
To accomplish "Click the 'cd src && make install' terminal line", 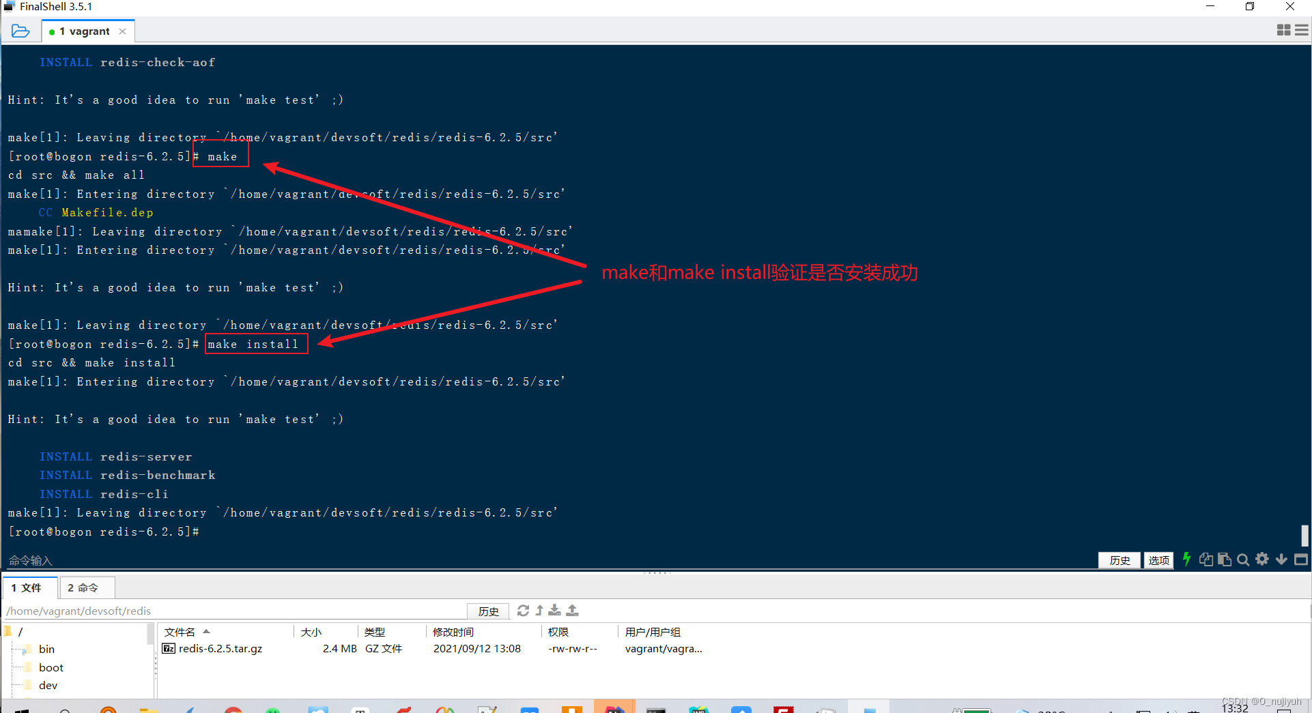I will pyautogui.click(x=91, y=362).
